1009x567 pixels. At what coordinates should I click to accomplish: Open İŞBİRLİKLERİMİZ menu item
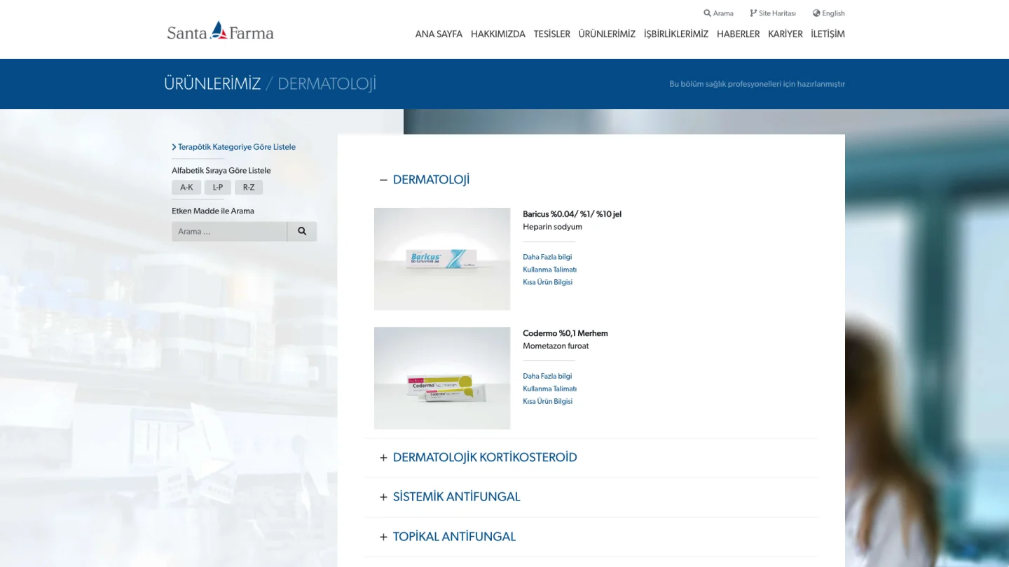pyautogui.click(x=676, y=34)
